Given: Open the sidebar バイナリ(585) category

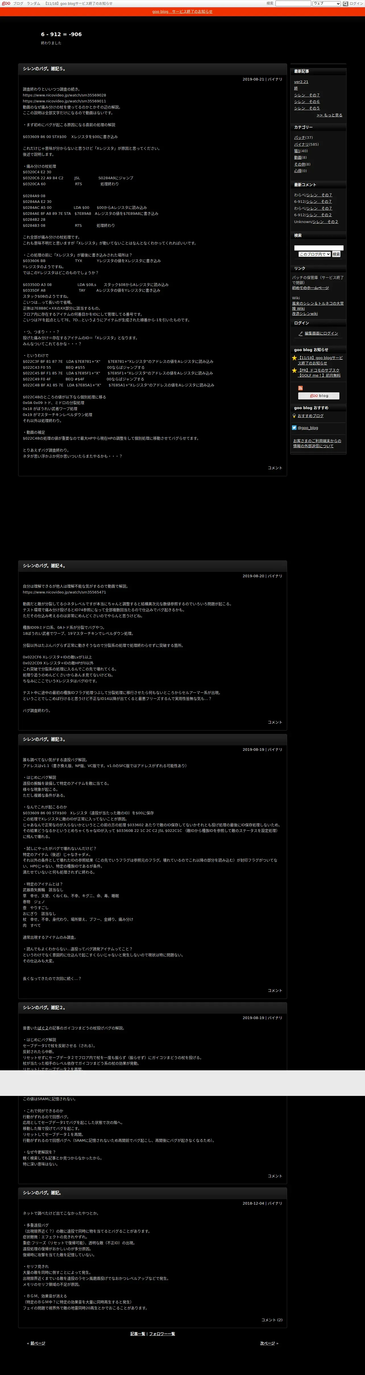Looking at the screenshot, I should click(x=302, y=144).
